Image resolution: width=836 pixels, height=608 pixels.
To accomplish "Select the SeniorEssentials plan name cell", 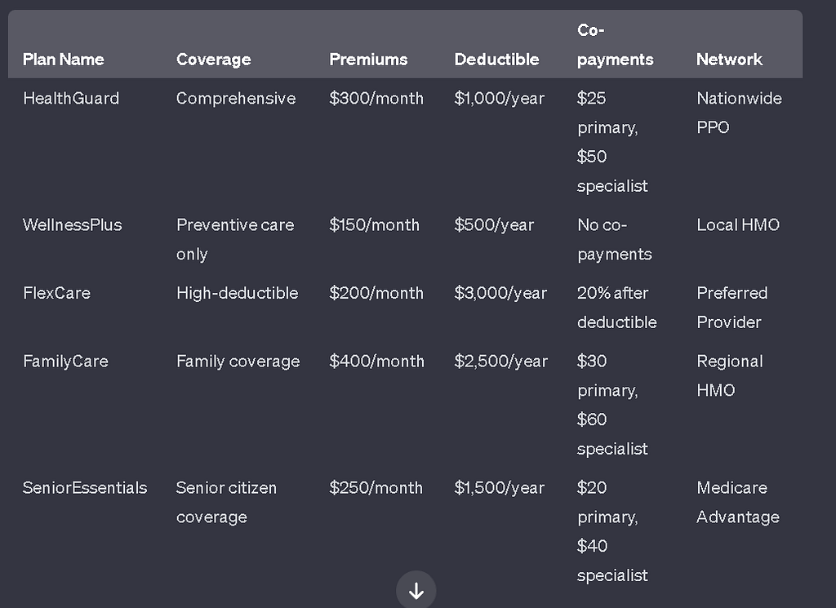I will pyautogui.click(x=85, y=488).
